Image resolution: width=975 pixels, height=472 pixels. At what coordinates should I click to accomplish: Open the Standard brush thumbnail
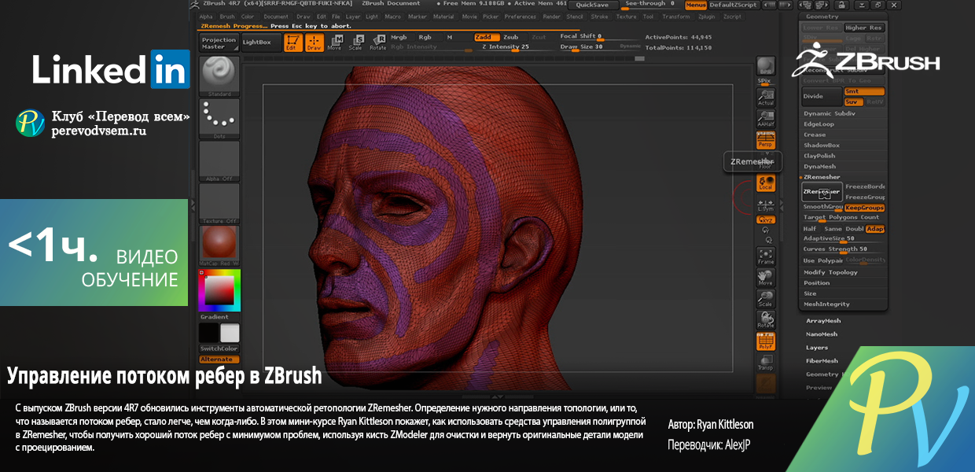(219, 76)
